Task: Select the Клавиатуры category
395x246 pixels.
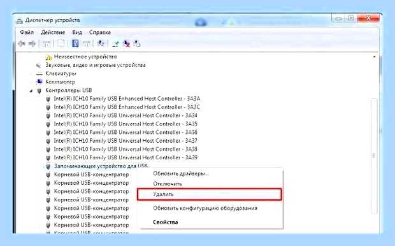Action: 61,73
